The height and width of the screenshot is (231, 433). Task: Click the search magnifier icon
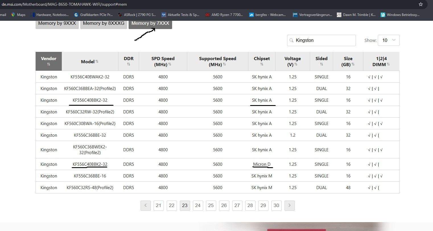click(x=291, y=40)
